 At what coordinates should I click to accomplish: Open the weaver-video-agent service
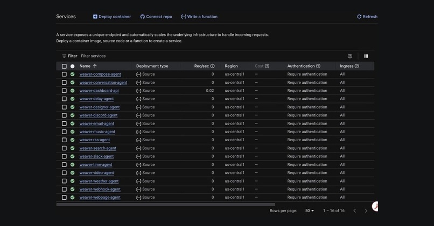(x=96, y=173)
